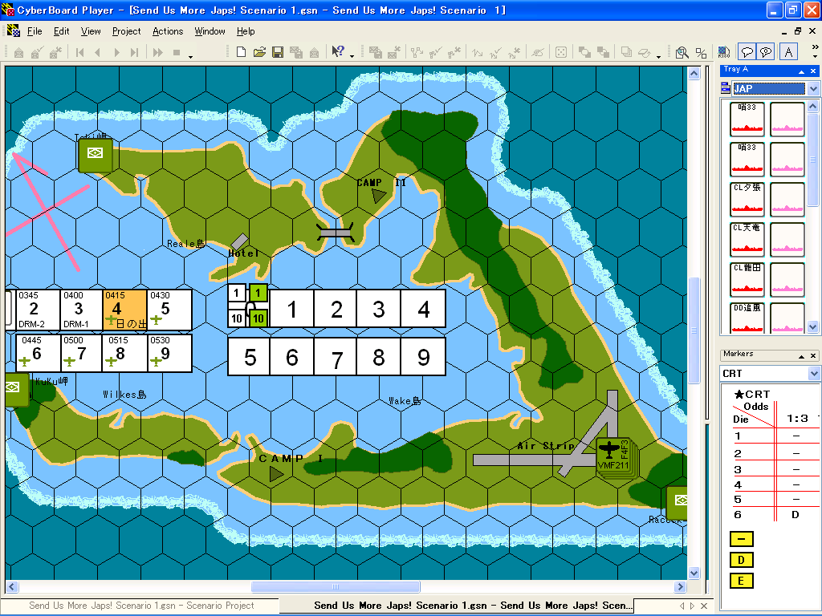Open the CRT markers dropdown
Image resolution: width=822 pixels, height=616 pixels.
[814, 374]
